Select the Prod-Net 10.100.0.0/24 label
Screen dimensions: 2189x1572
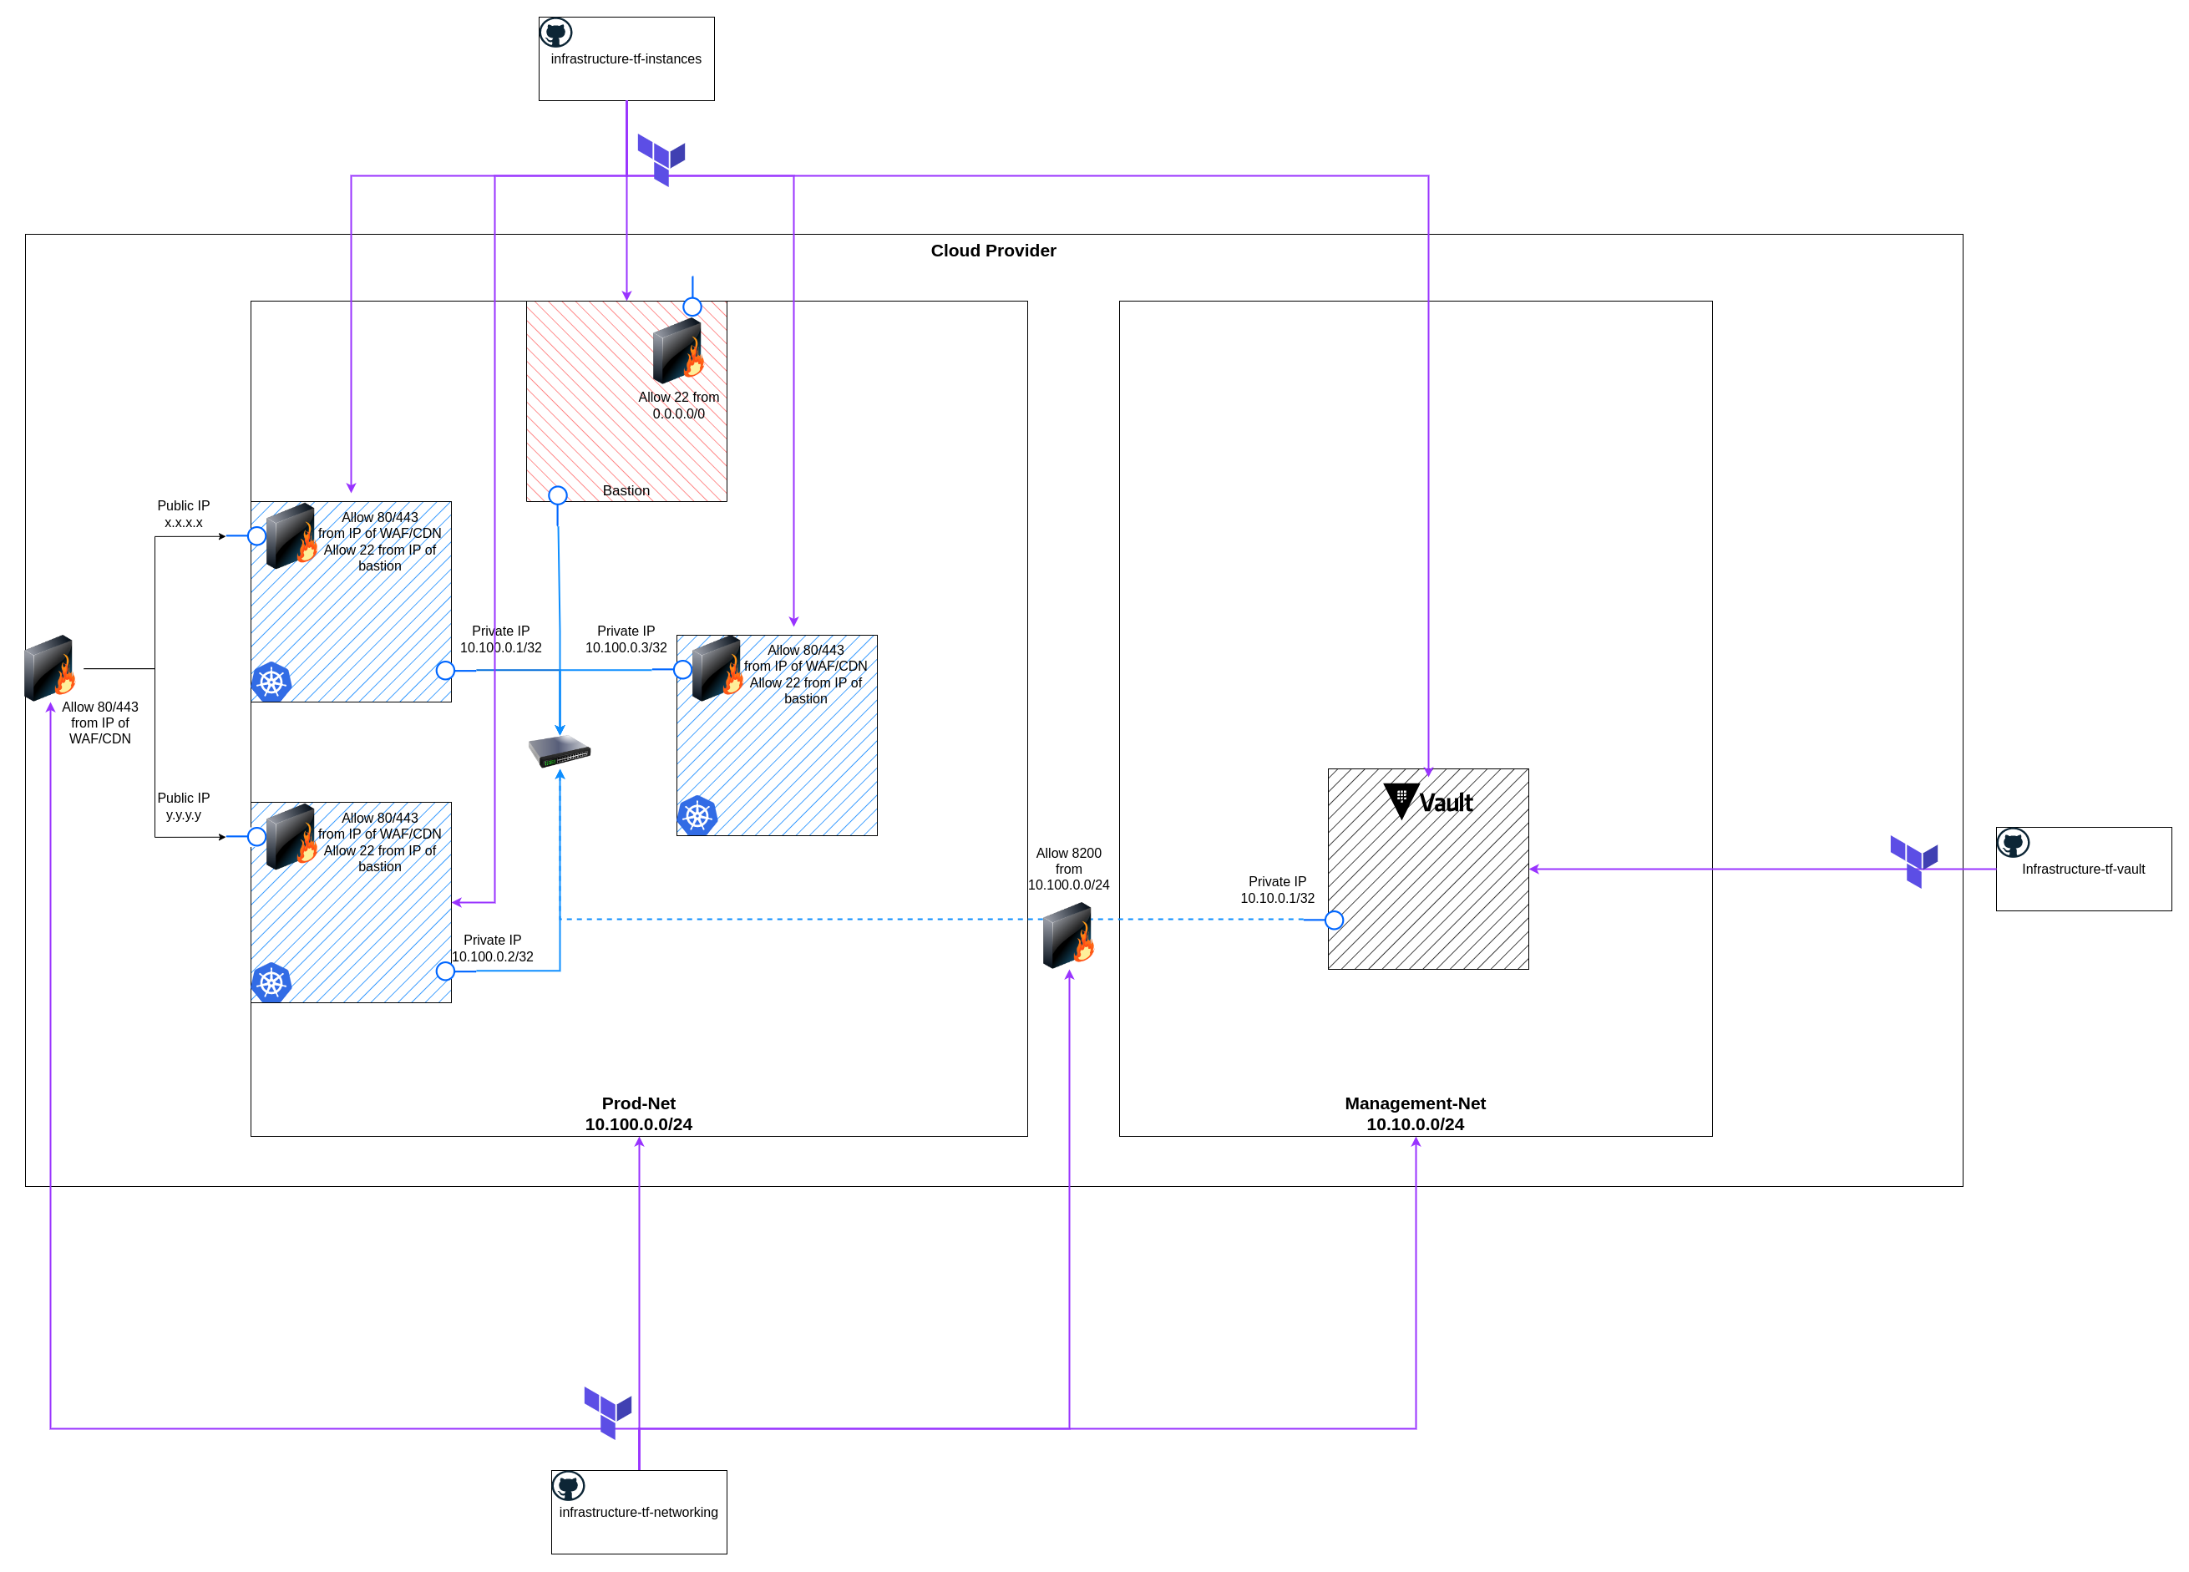point(639,1113)
